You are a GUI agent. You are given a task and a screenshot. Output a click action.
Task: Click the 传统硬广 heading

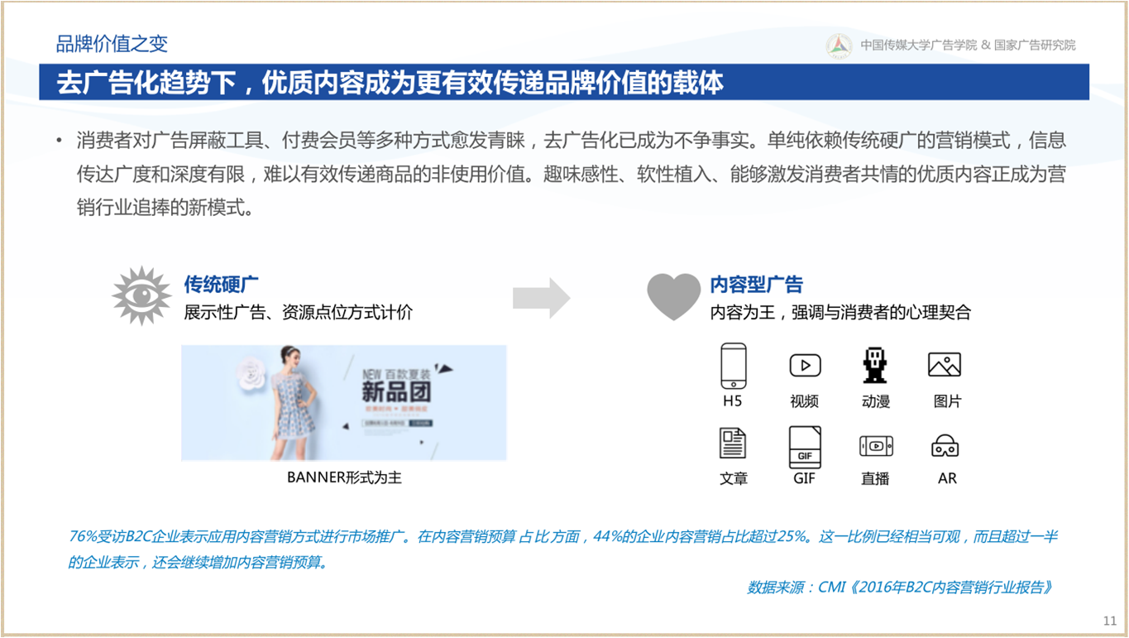[222, 285]
